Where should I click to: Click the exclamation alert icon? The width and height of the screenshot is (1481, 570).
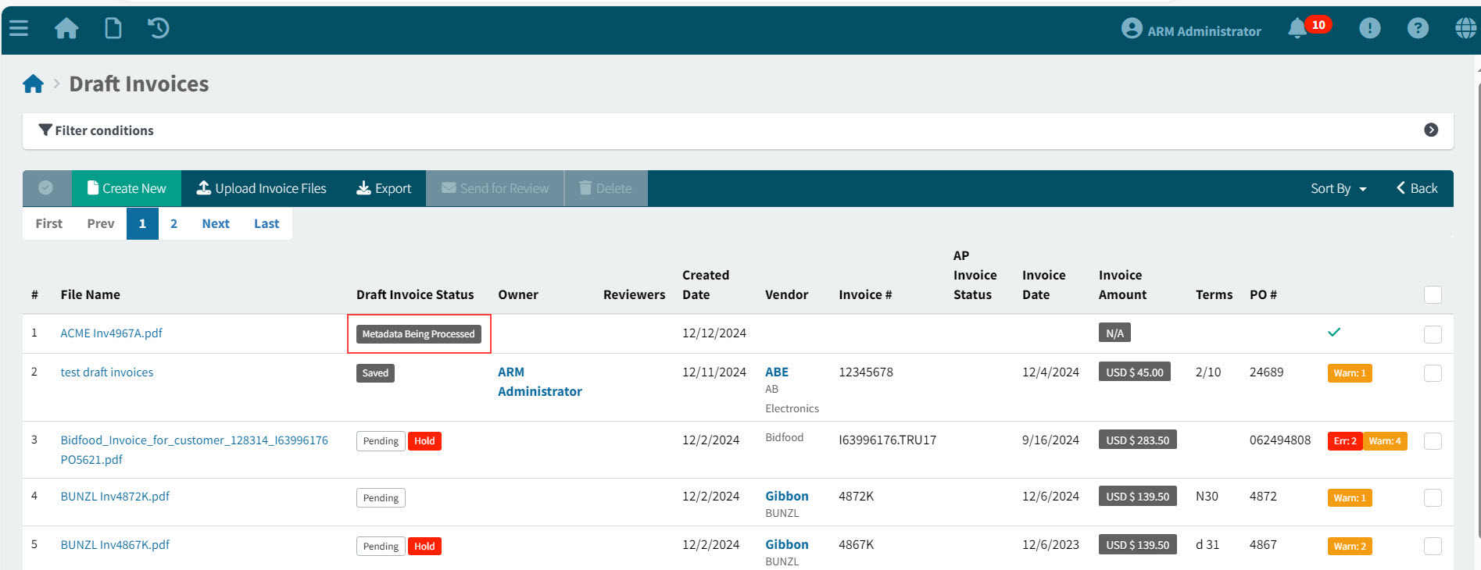coord(1369,29)
